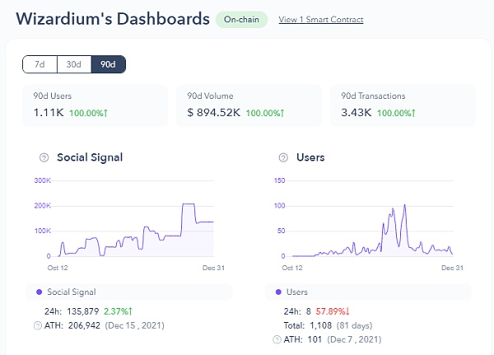494x355 pixels.
Task: Click the help icon beside Users chart title
Action: [x=283, y=157]
